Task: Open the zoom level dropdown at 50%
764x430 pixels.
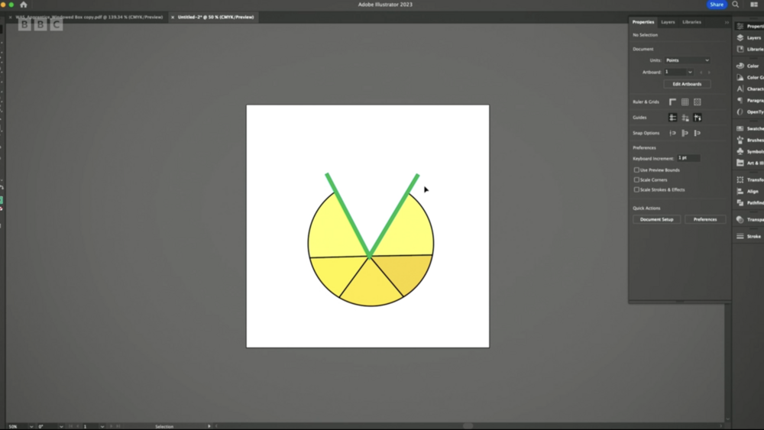Action: point(31,426)
